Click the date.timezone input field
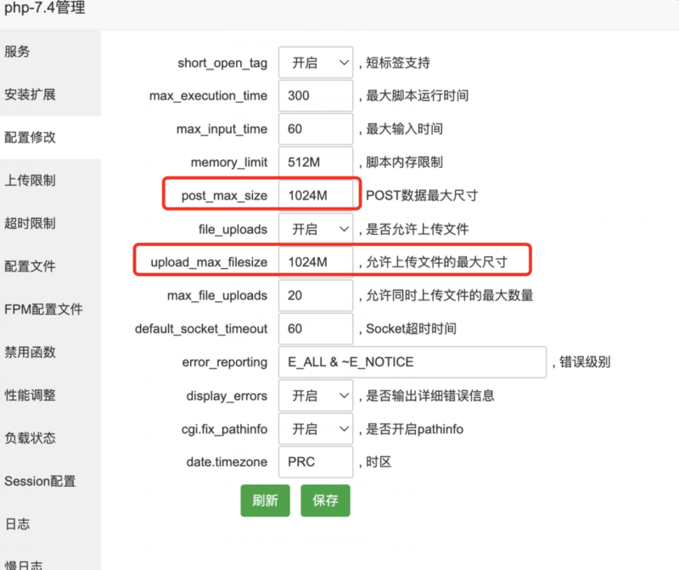The height and width of the screenshot is (570, 679). [315, 462]
